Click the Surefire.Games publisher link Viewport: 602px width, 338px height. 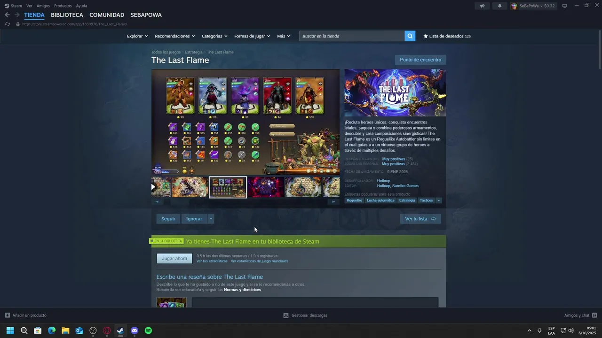pos(405,186)
